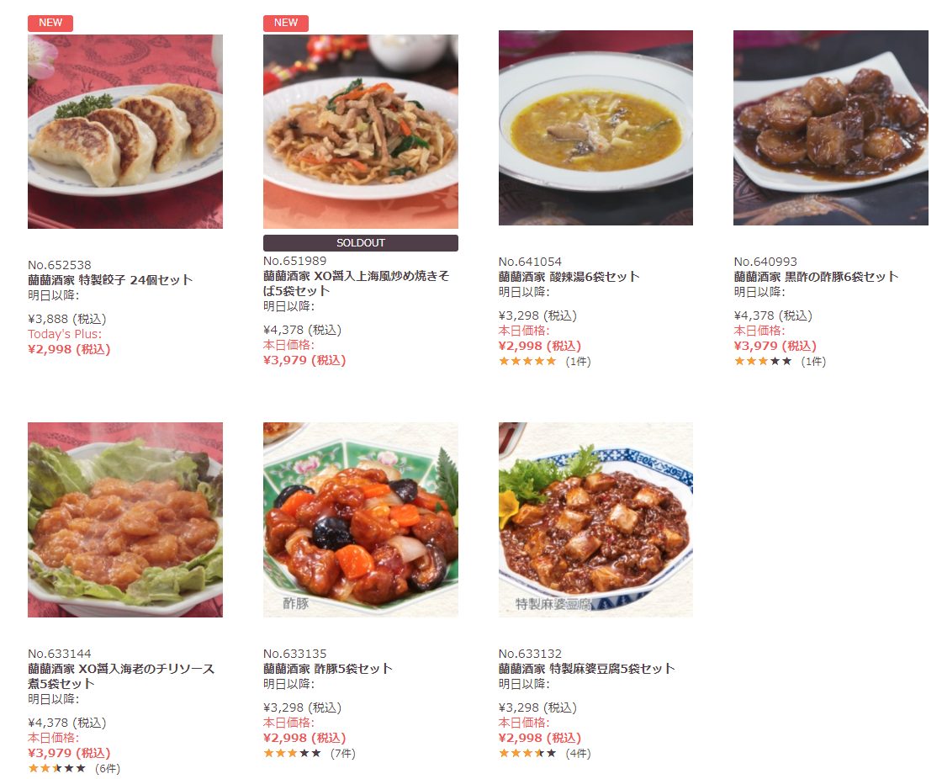Open 蘭蘭酒家 特製麻婆豆腐5袋セット product link
Screen dimensions: 942x779
(587, 669)
